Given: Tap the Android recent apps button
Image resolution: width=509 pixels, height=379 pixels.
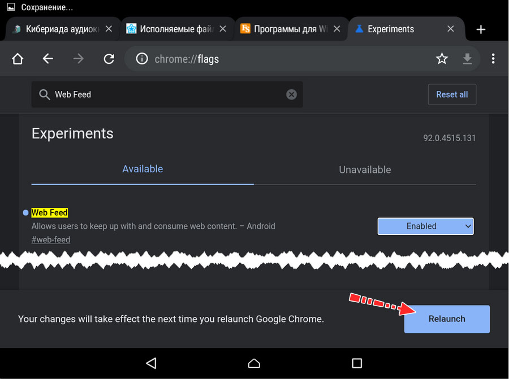Looking at the screenshot, I should coord(357,363).
